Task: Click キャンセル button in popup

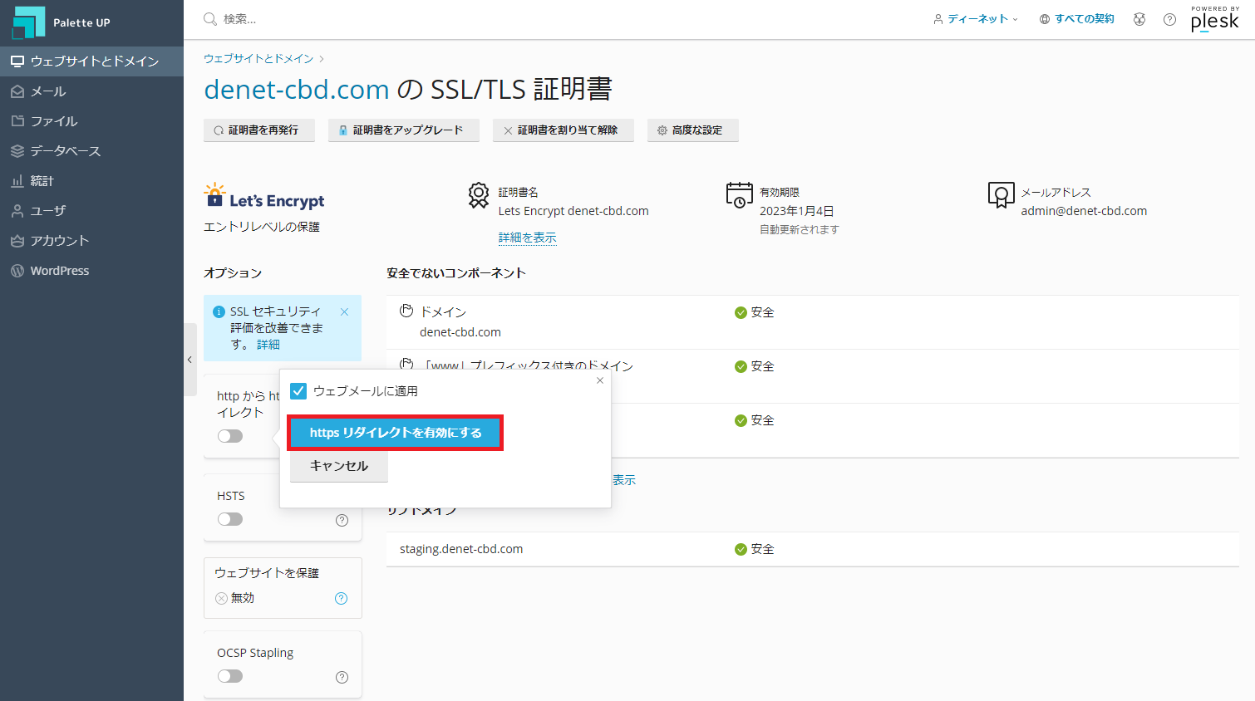Action: coord(339,466)
